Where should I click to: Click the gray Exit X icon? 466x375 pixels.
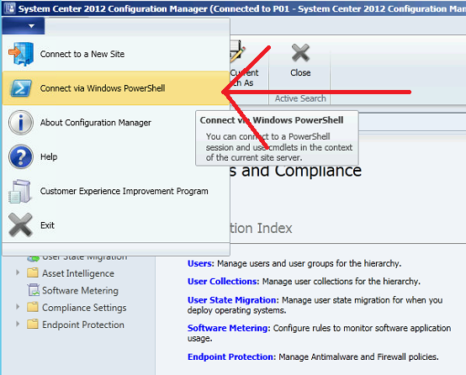pos(20,225)
